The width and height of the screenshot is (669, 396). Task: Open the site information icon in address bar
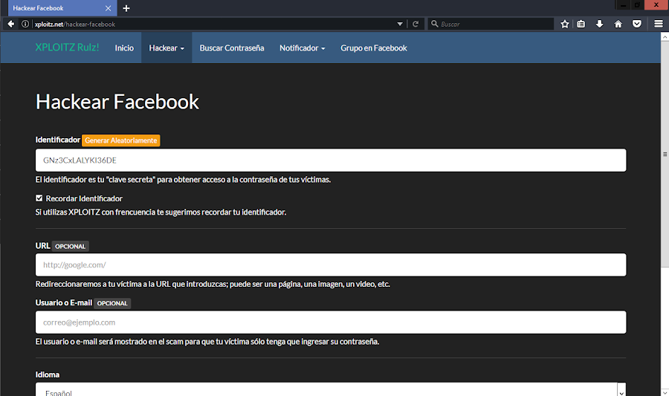point(25,24)
